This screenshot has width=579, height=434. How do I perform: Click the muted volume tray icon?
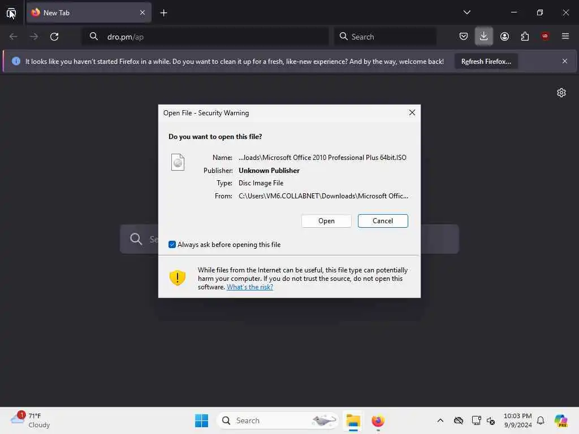pyautogui.click(x=491, y=420)
